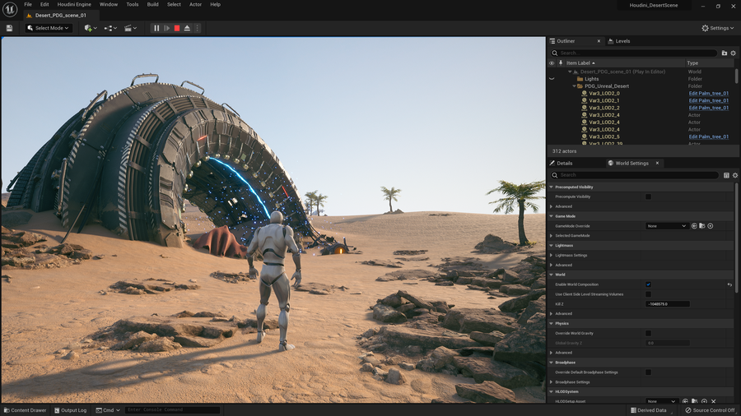741x416 pixels.
Task: Collapse the PDG_Unreal_Desert folder
Action: pos(574,86)
